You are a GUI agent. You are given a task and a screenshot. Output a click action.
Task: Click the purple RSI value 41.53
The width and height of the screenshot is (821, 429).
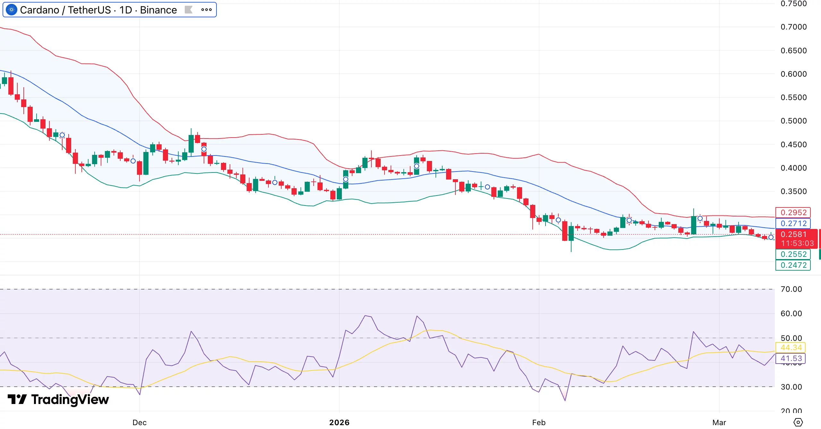pyautogui.click(x=791, y=358)
